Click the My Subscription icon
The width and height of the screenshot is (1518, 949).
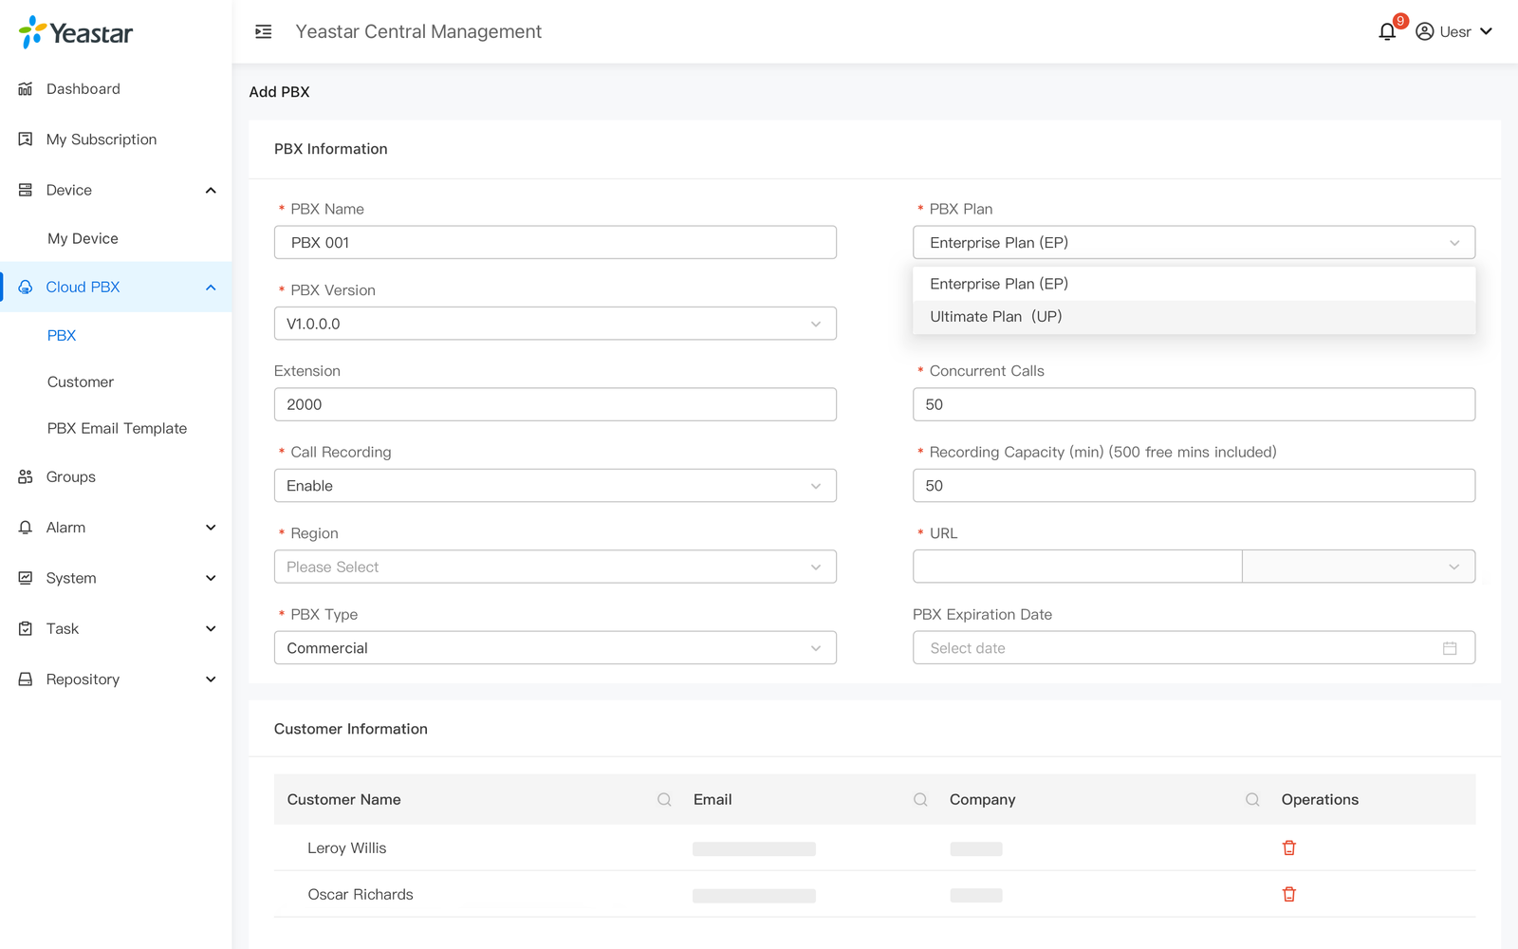point(26,140)
